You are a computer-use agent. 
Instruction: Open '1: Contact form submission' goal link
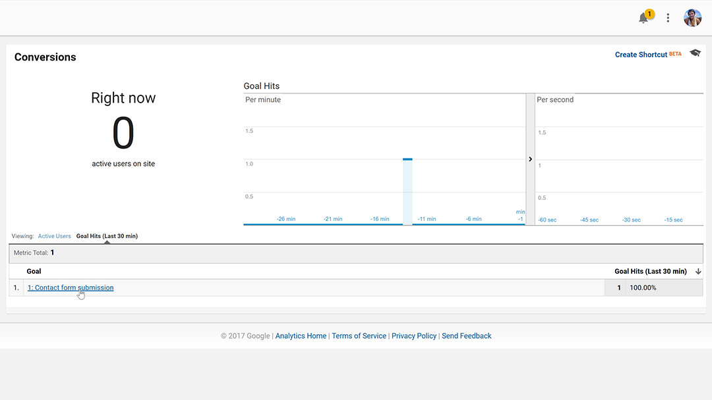(71, 287)
